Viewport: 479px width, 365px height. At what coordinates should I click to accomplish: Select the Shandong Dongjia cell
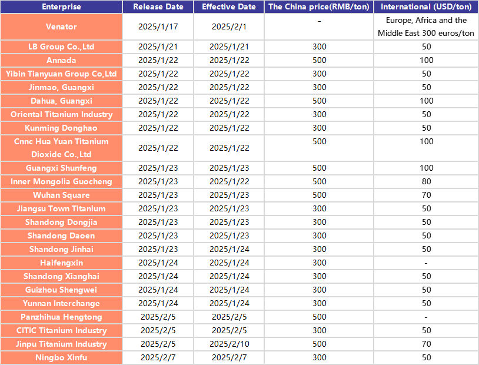[x=61, y=222]
